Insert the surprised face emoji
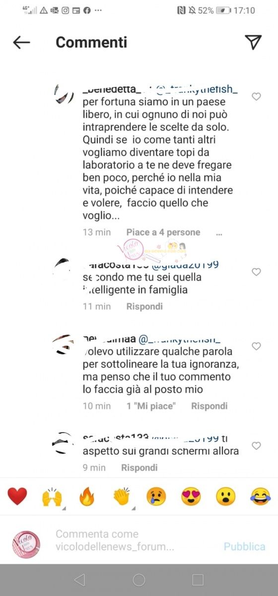Screen dimensions: 278x596 226,496
